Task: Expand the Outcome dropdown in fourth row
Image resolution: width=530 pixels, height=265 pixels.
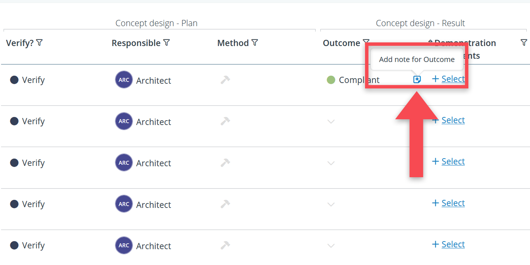Action: click(331, 204)
